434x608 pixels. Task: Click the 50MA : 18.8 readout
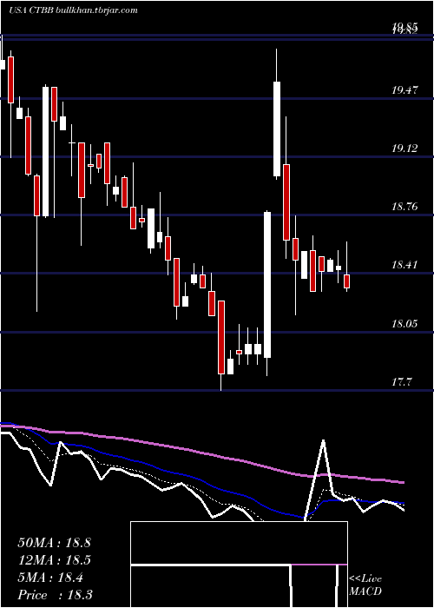(54, 543)
